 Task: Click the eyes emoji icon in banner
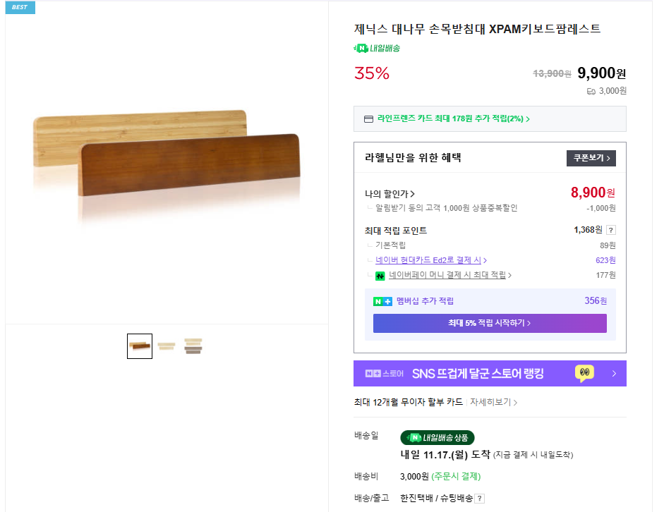(584, 373)
